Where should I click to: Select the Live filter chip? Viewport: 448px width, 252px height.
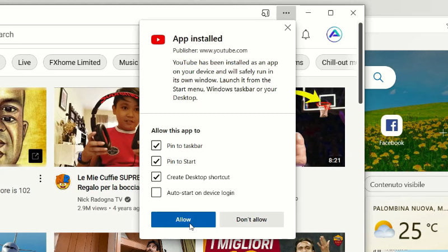coord(25,62)
